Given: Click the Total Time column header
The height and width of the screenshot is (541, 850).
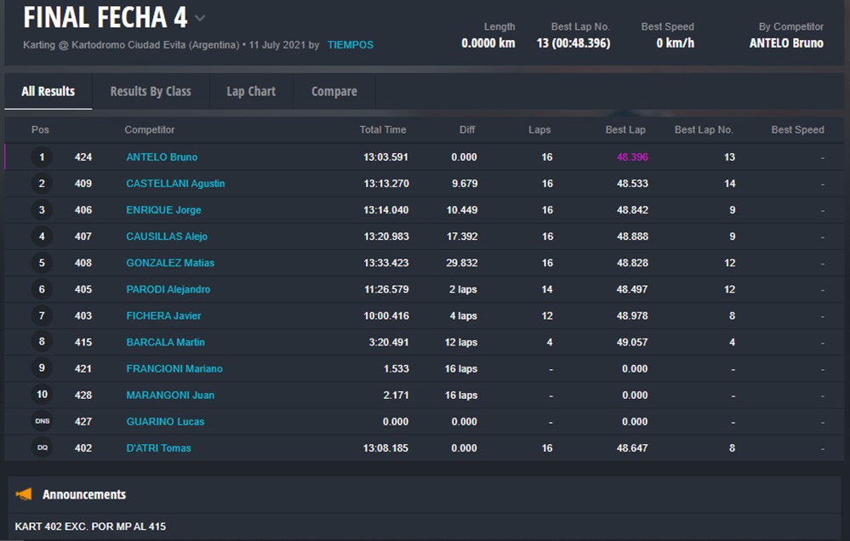Looking at the screenshot, I should click(x=383, y=130).
